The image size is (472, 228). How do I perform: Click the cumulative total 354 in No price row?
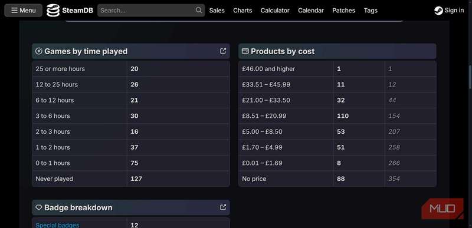pos(394,179)
